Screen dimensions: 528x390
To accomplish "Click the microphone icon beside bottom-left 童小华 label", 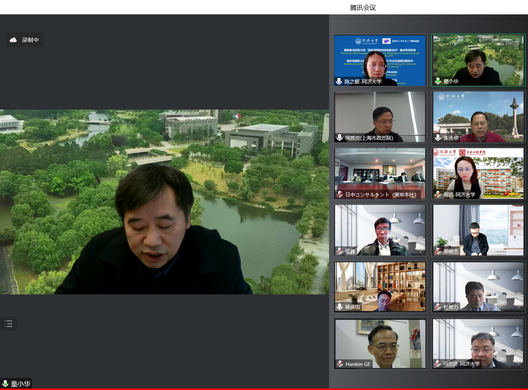I will click(5, 384).
